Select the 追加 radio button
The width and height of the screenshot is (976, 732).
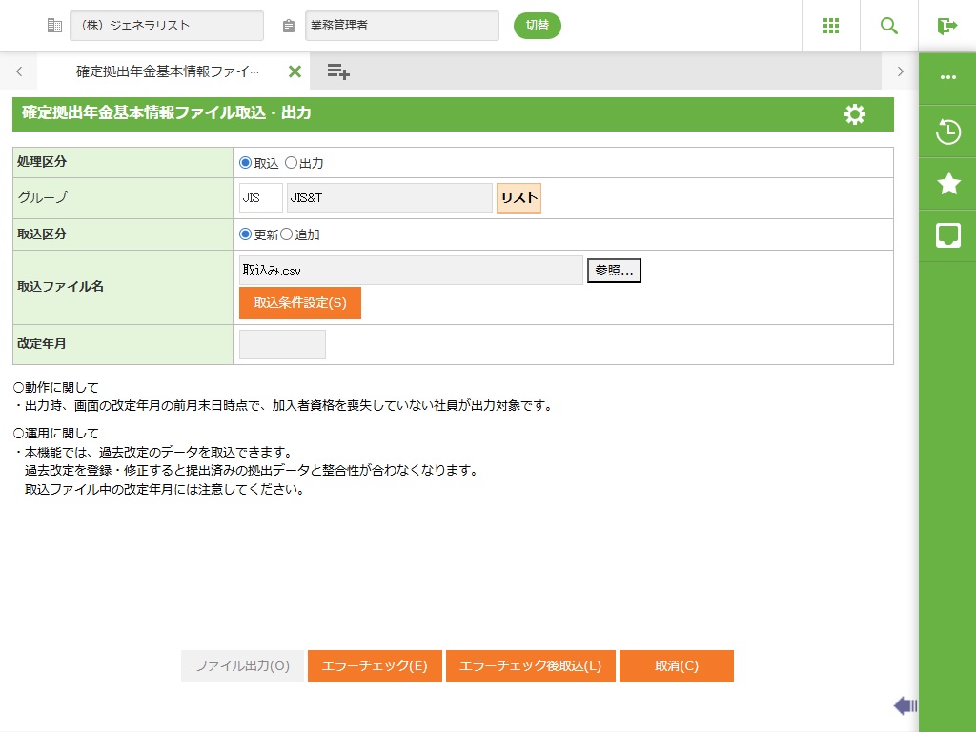tap(286, 234)
